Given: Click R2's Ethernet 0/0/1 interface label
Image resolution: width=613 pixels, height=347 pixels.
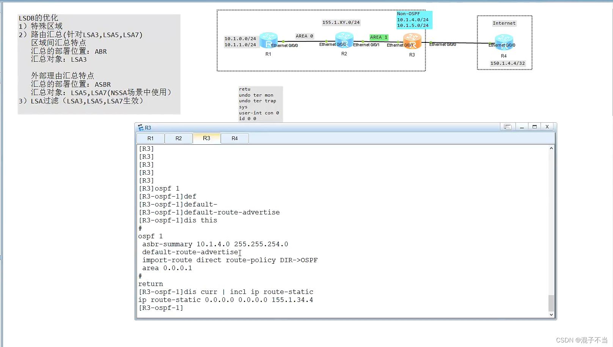Looking at the screenshot, I should pyautogui.click(x=366, y=45).
